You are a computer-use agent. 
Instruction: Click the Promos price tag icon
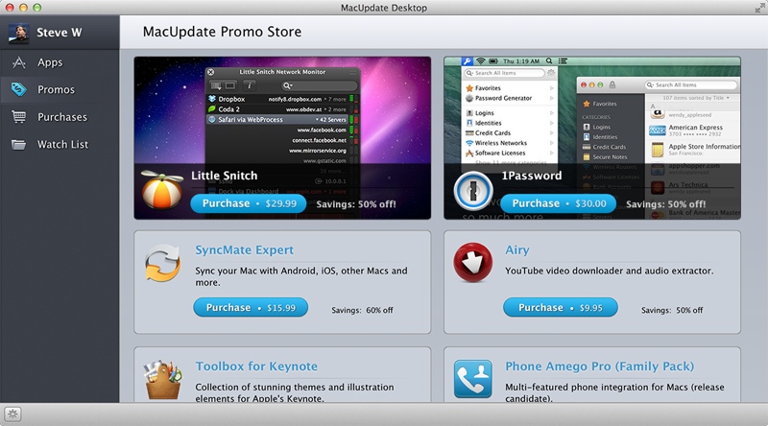point(18,89)
